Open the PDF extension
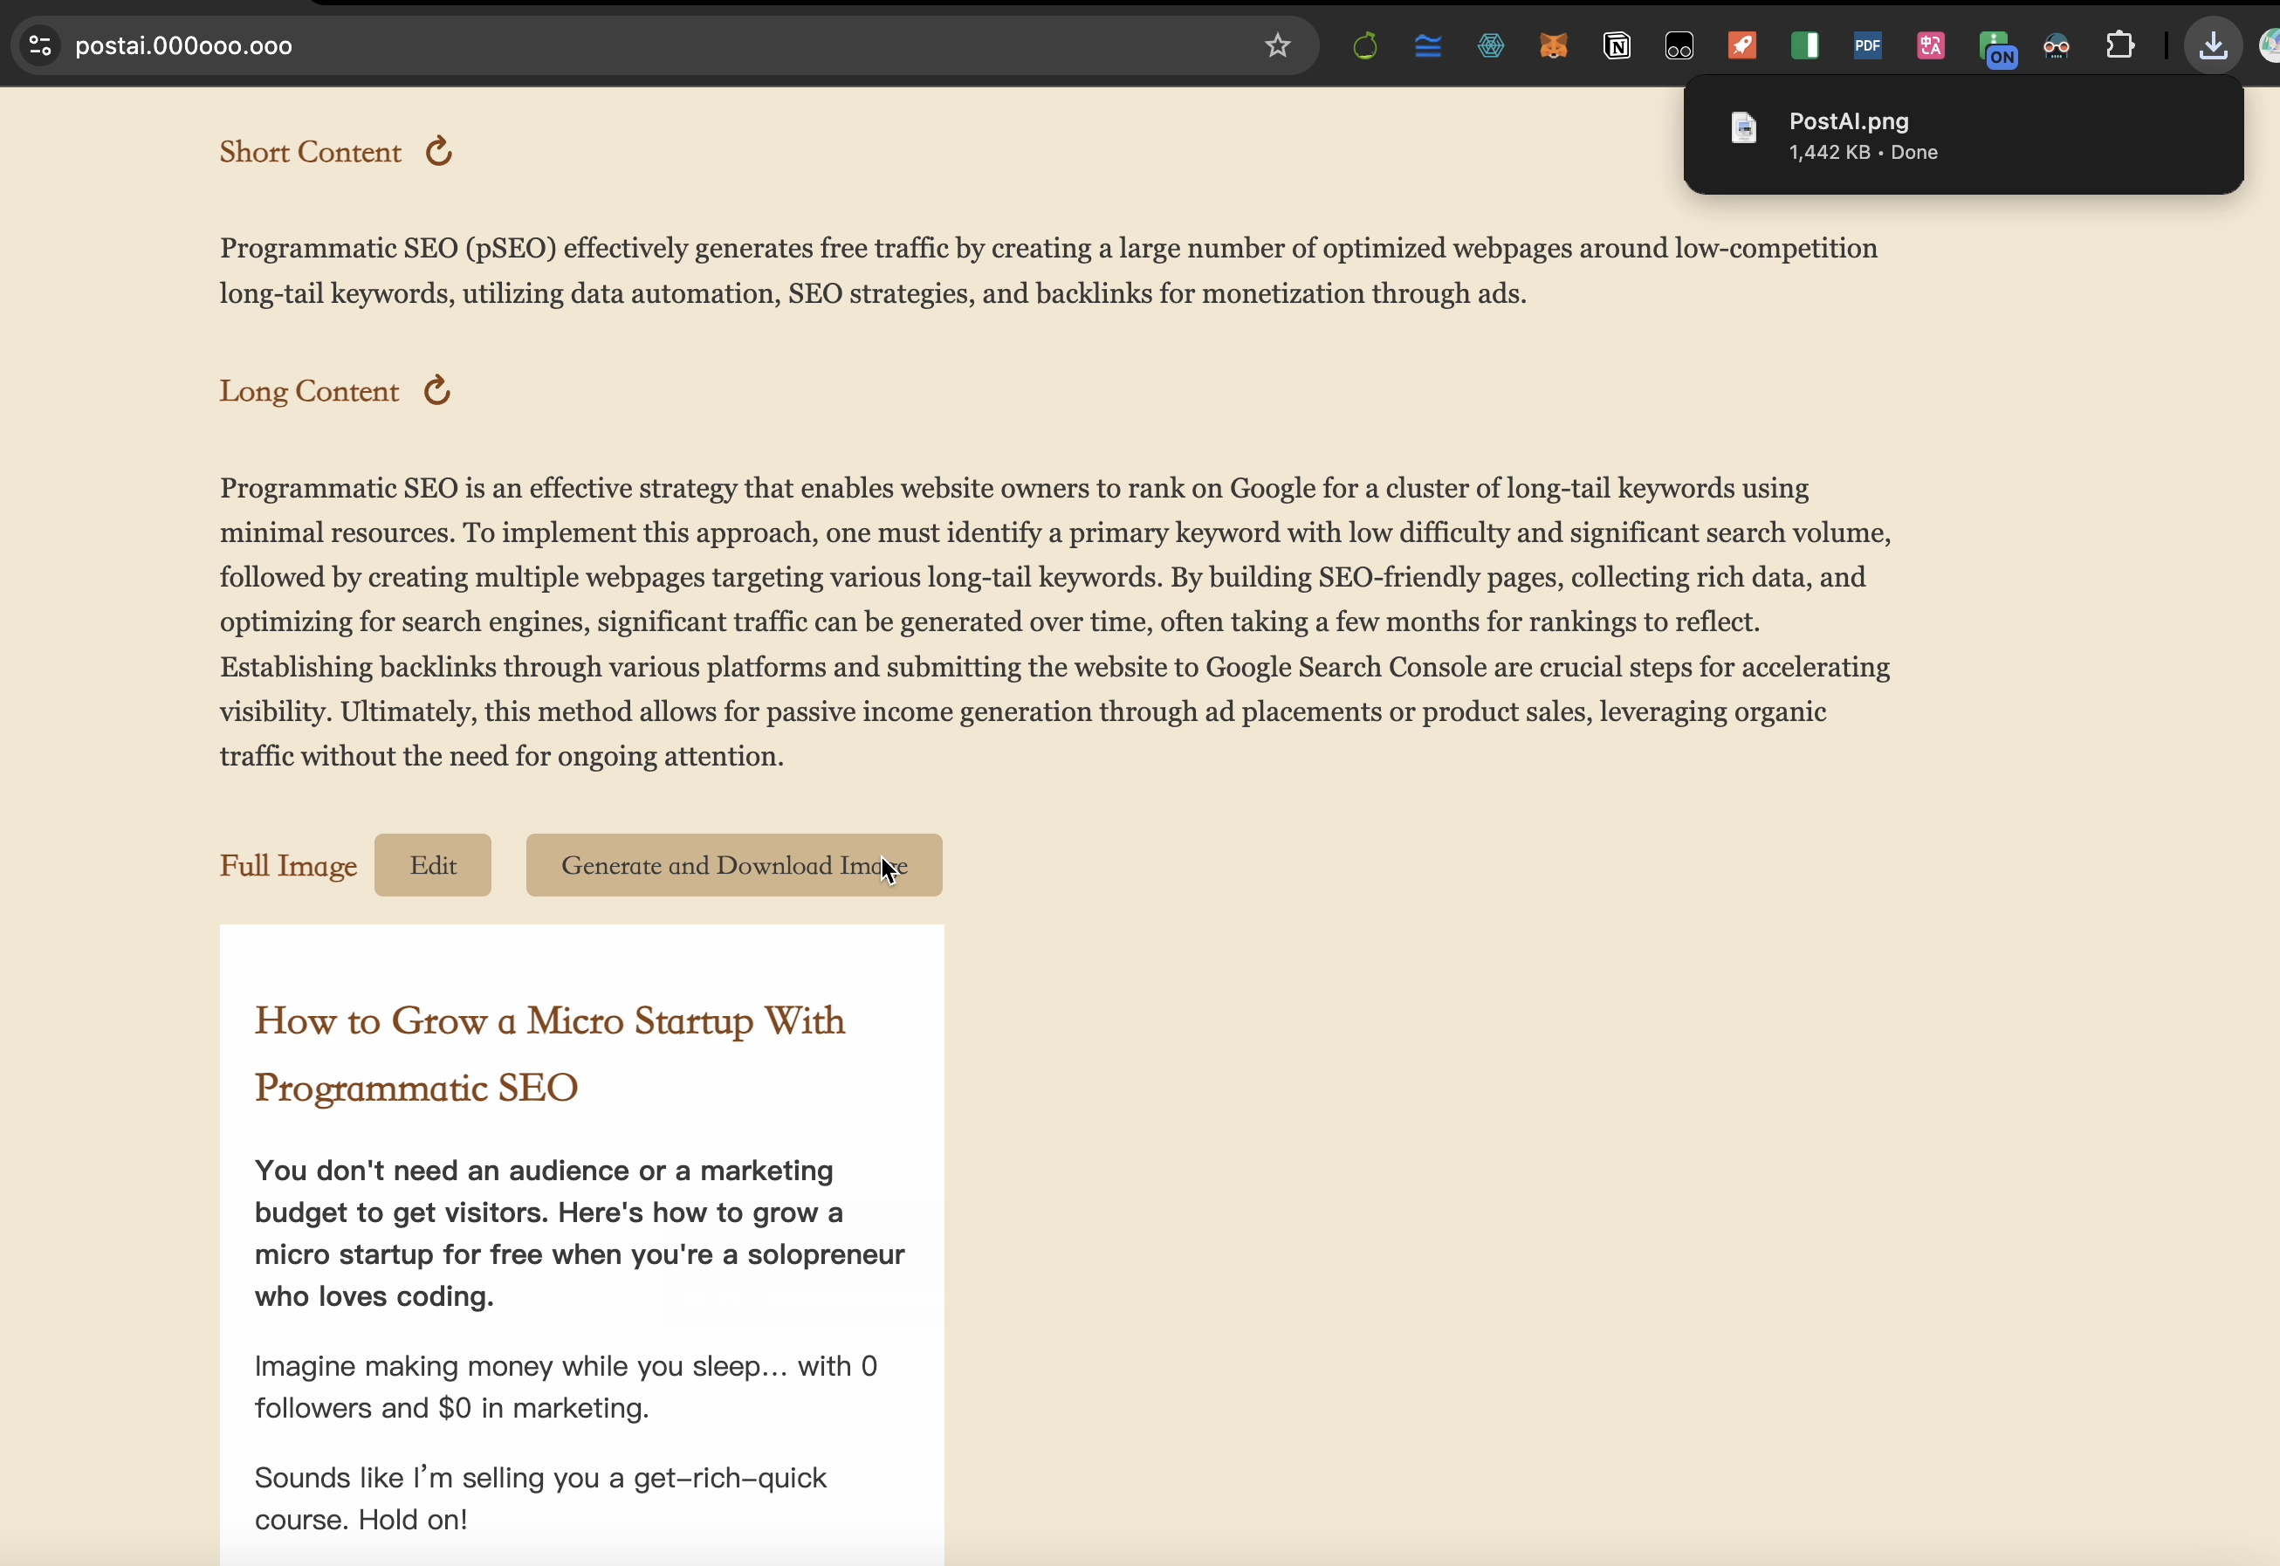 pos(1868,46)
